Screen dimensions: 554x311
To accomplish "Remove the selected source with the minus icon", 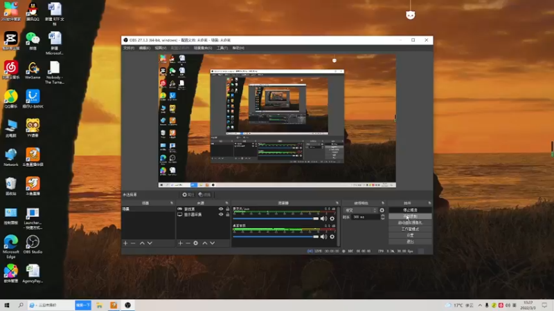I will (188, 243).
